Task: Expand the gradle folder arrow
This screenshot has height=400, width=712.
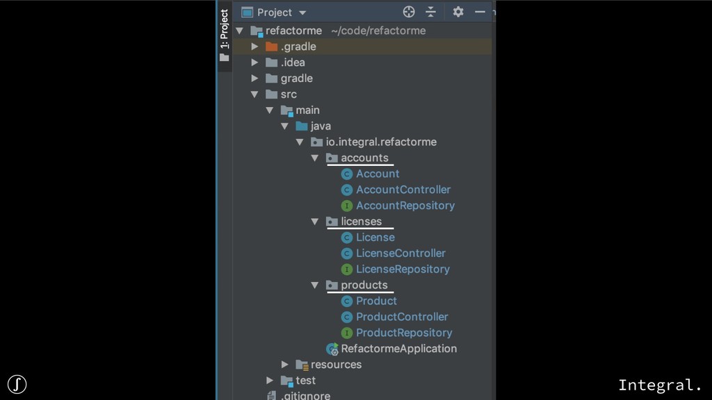Action: [x=254, y=78]
